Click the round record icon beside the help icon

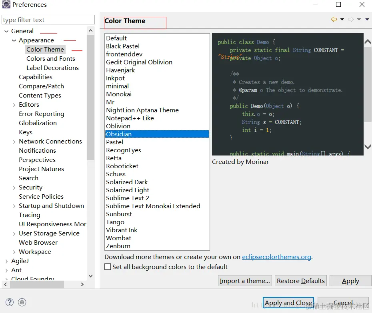tap(22, 302)
